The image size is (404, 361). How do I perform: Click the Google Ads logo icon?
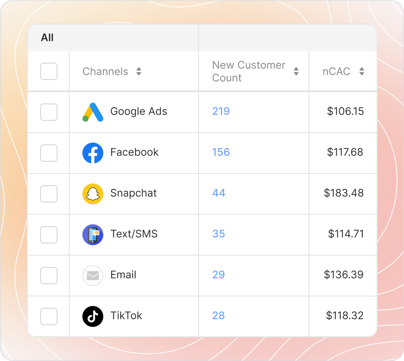pyautogui.click(x=93, y=112)
